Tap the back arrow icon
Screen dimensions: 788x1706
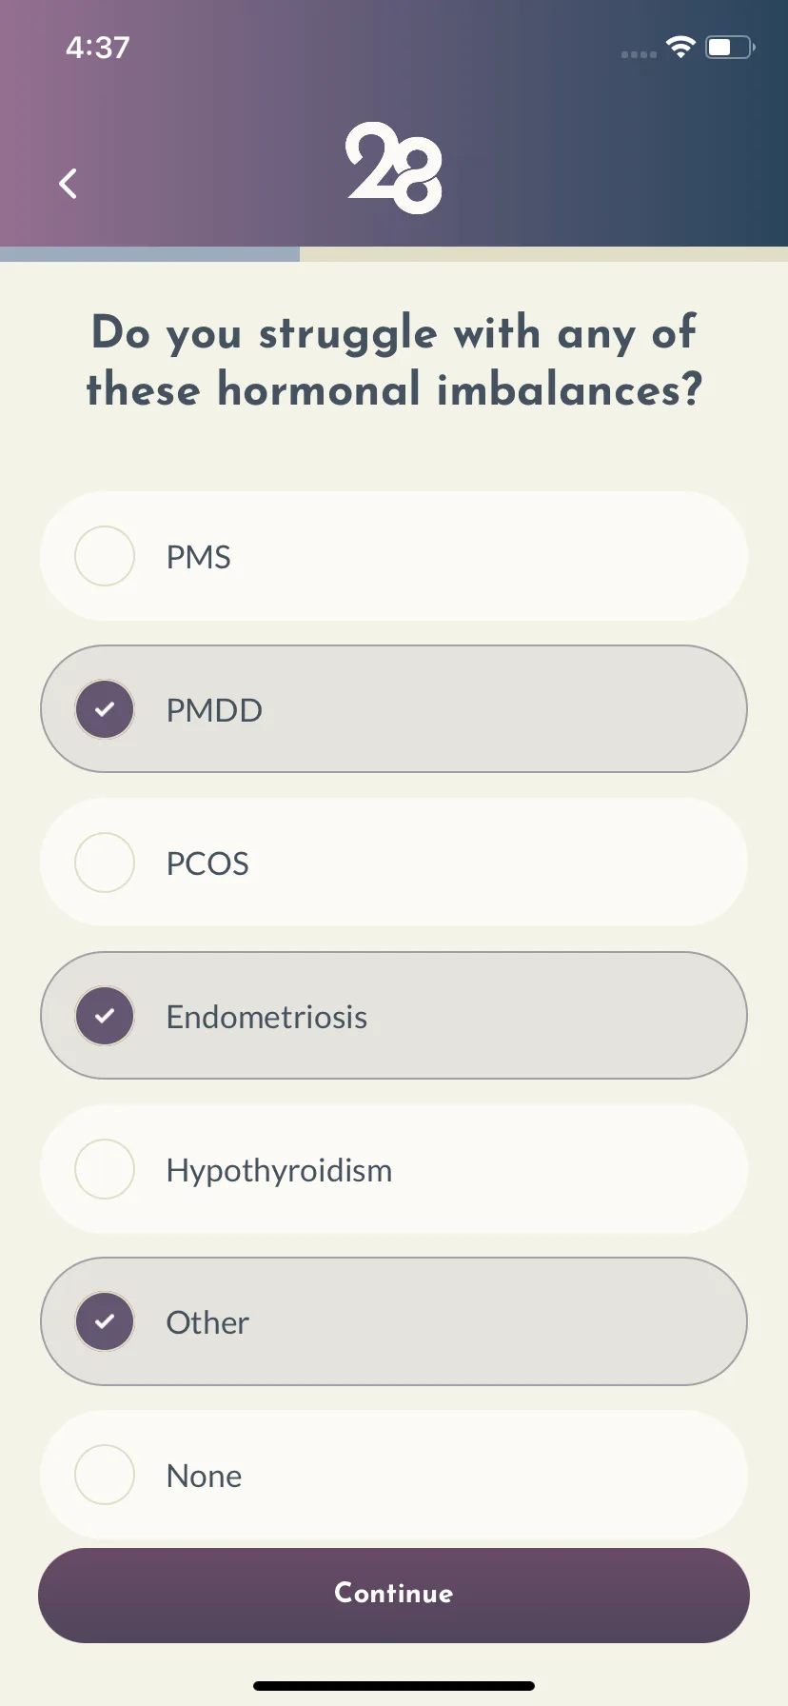pyautogui.click(x=68, y=183)
